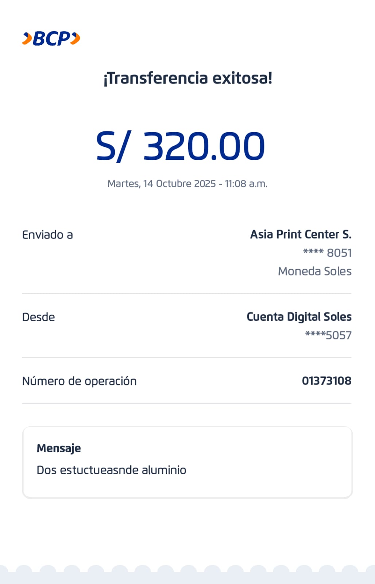
Task: Click the "Moneda Soles" currency text
Action: pos(314,271)
